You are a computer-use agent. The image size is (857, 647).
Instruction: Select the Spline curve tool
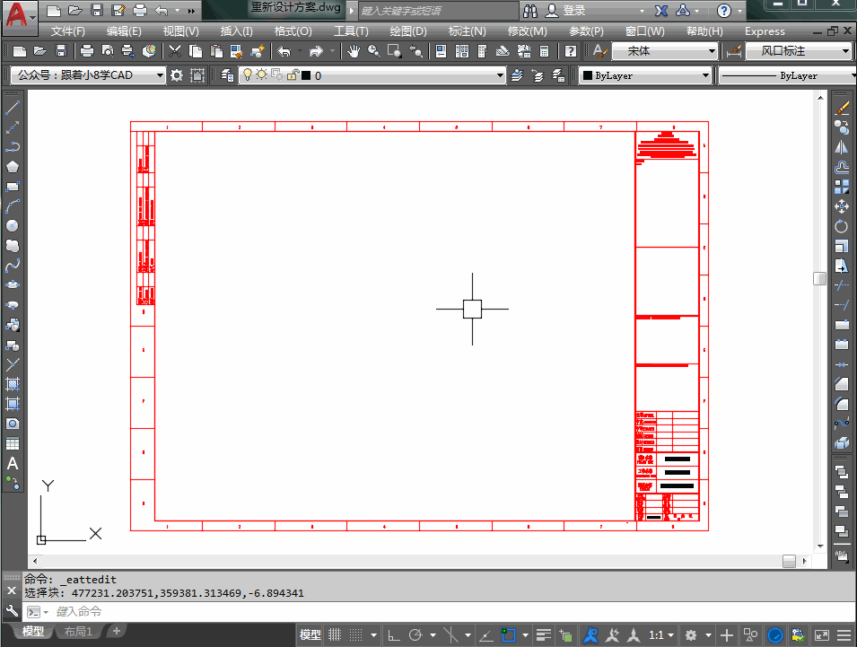[12, 267]
